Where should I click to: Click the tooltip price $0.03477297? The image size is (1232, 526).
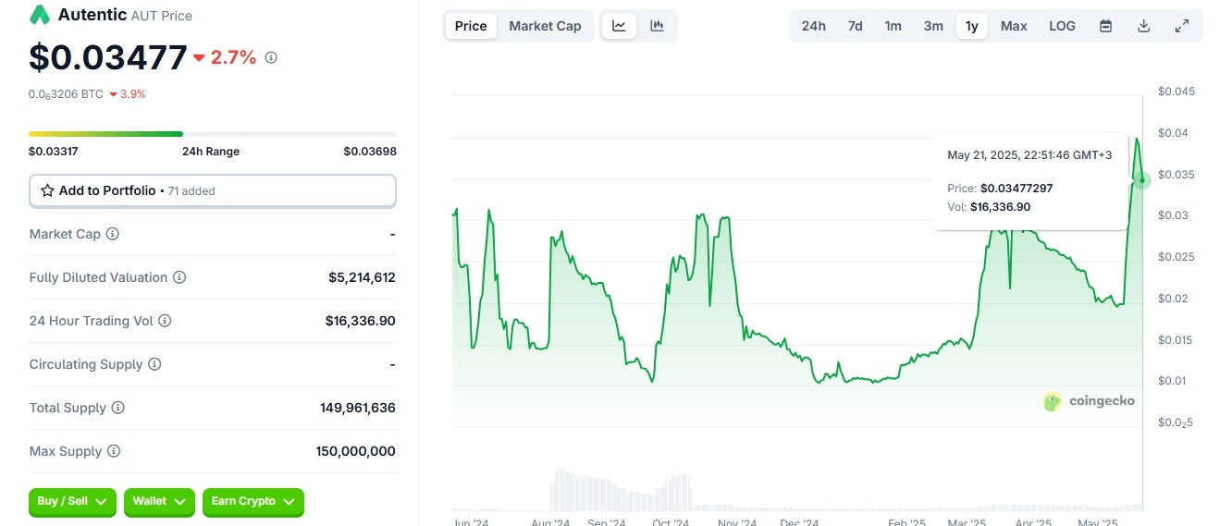tap(1016, 189)
